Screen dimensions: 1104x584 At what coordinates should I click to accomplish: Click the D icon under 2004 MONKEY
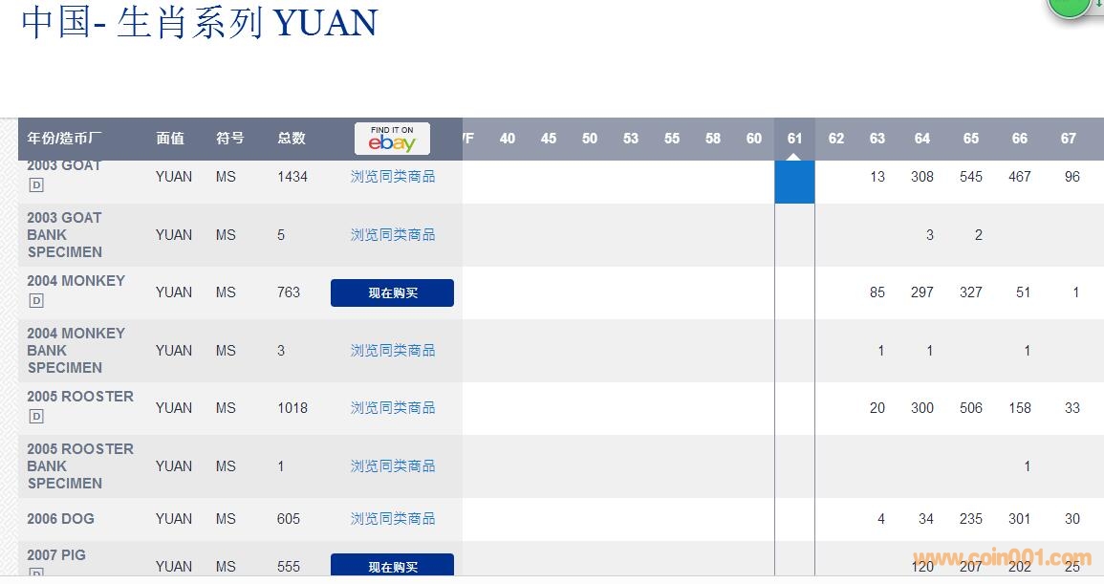tap(36, 301)
